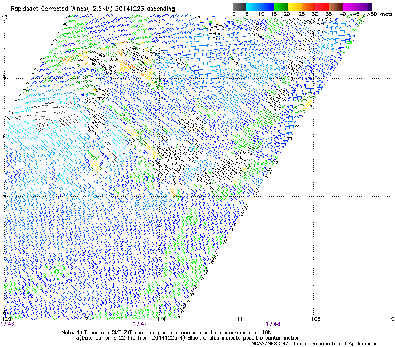Click the latitude '8' axis label
395x347 pixels.
coord(4,77)
